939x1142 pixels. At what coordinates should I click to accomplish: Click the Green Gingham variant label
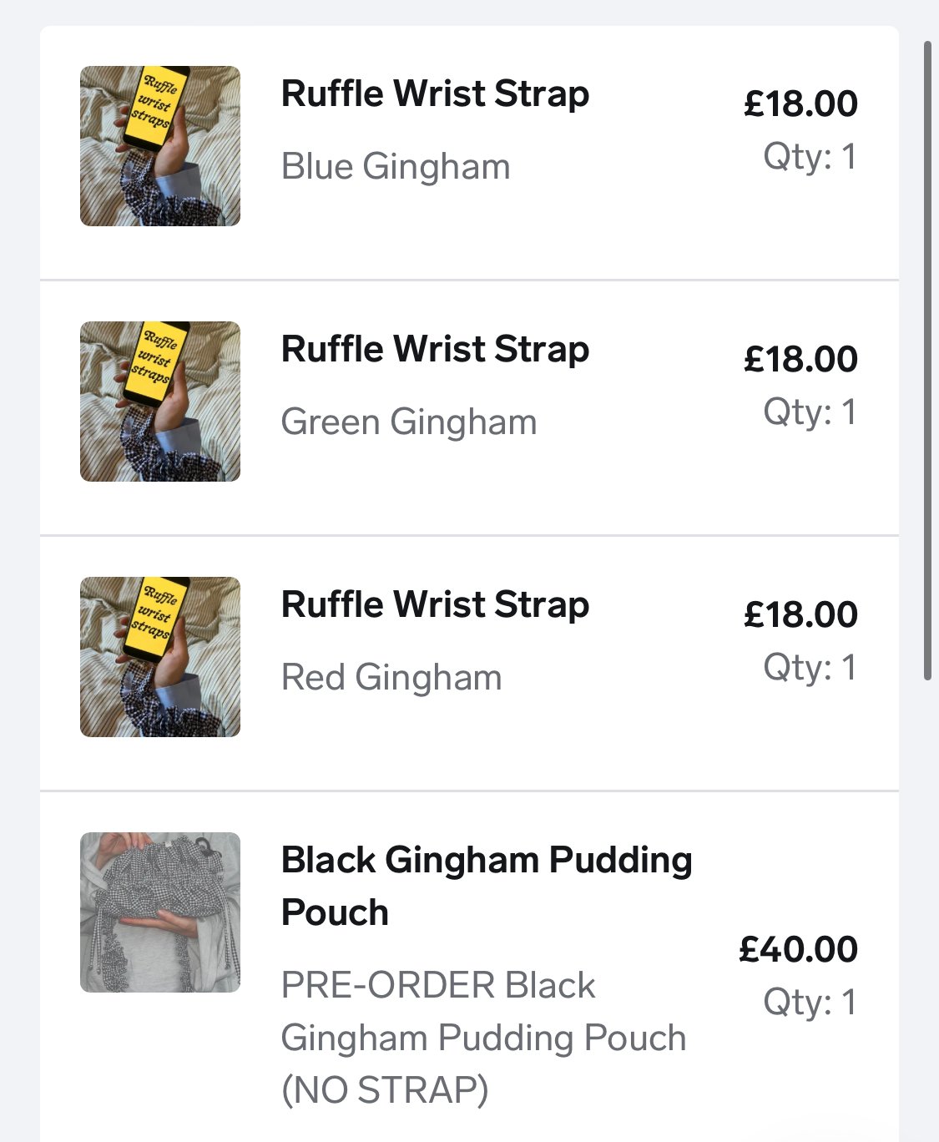click(409, 422)
